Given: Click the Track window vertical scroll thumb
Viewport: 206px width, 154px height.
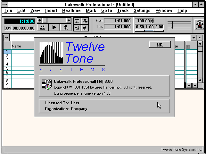Looking at the screenshot, I should coord(200,49).
